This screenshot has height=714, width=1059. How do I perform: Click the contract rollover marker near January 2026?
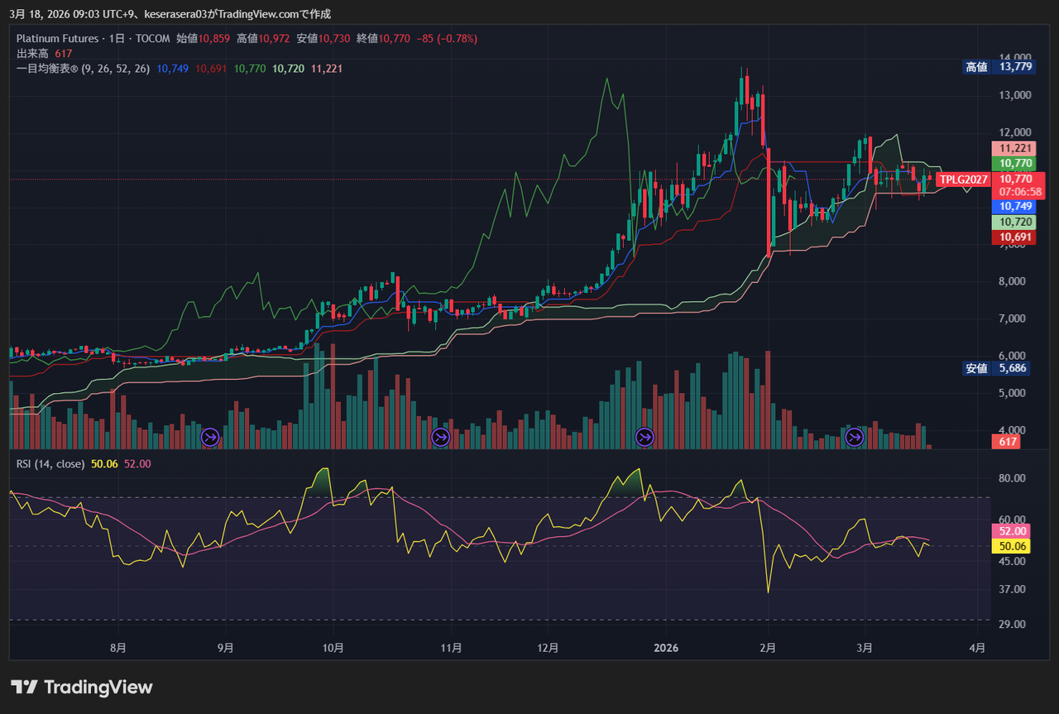coord(645,436)
